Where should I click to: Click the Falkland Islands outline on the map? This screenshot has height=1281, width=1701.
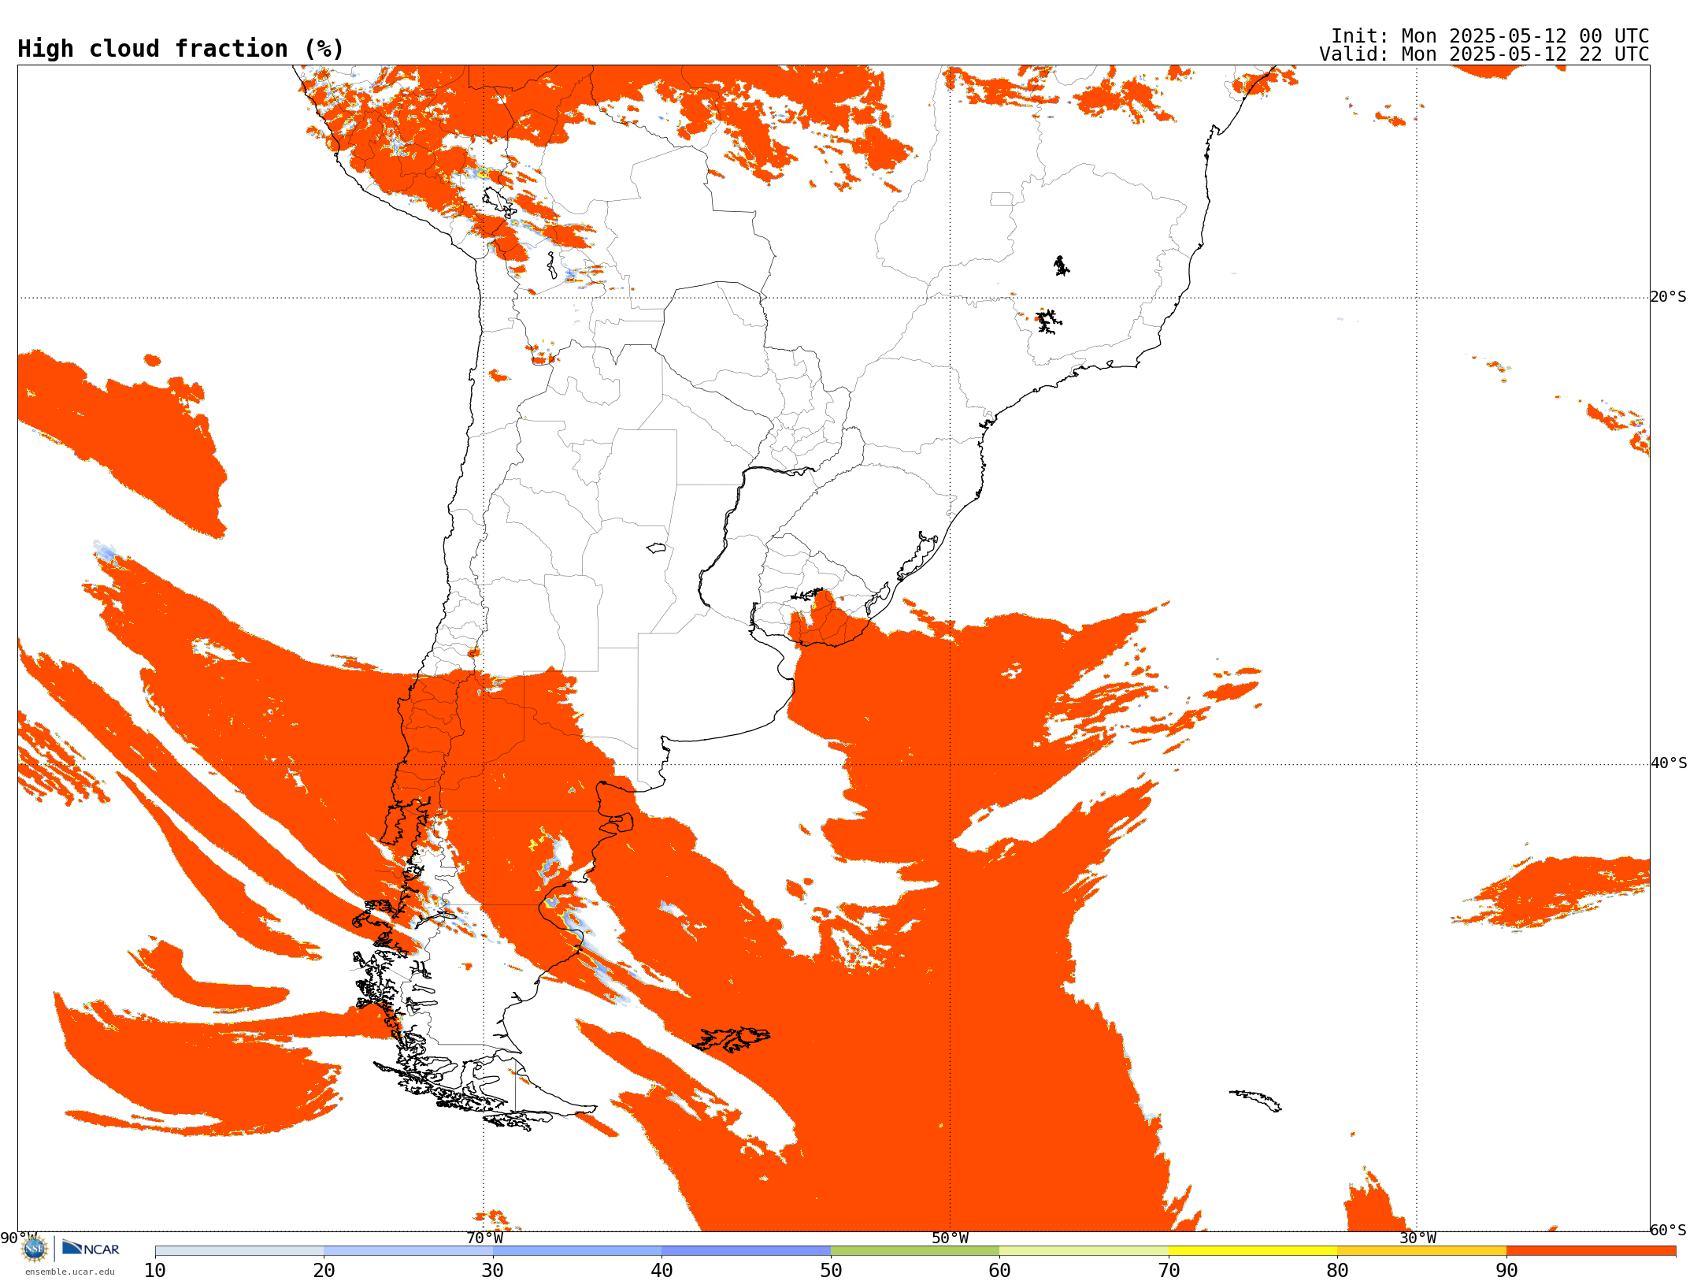coord(732,1039)
